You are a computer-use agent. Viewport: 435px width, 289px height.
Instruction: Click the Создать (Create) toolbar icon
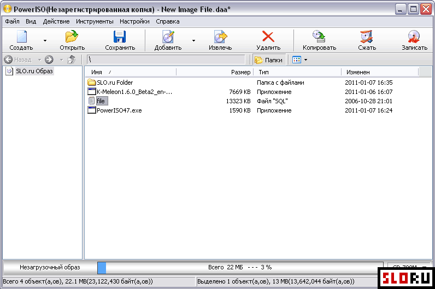point(21,37)
